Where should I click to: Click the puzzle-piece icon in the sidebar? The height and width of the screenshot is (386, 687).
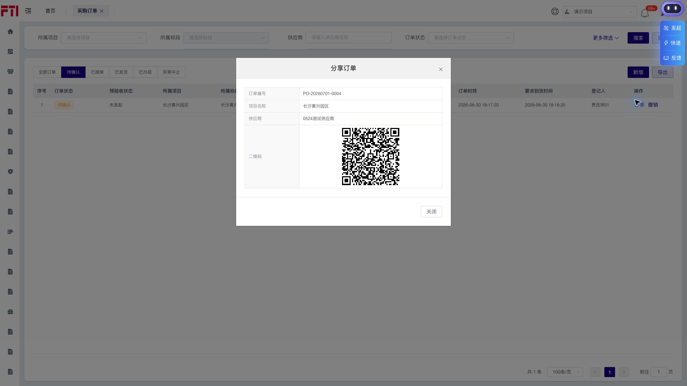(10, 51)
